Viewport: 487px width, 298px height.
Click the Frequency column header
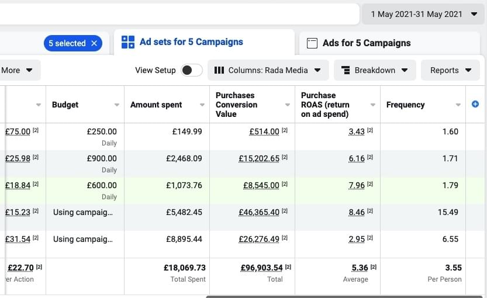(405, 105)
